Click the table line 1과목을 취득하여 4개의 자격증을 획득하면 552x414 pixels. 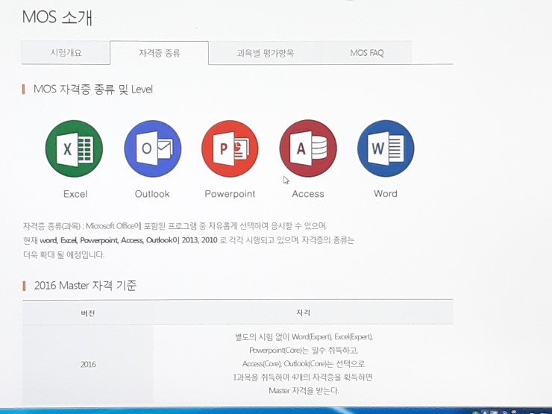click(303, 377)
